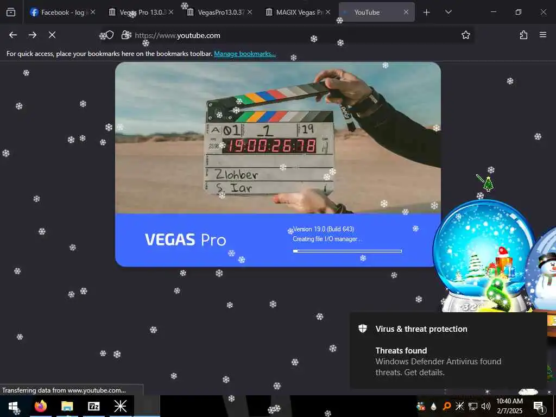
Task: Close the VegasPro13.0.37 tab
Action: tap(250, 12)
